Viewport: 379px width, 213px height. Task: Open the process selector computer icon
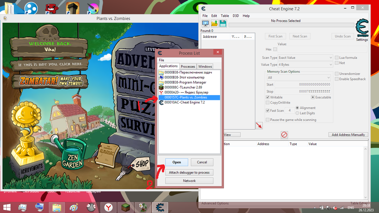tap(206, 23)
